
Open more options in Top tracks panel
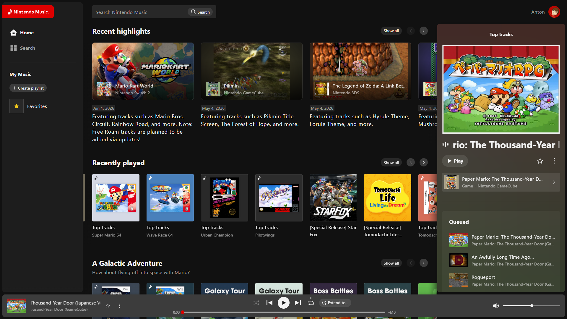(554, 161)
